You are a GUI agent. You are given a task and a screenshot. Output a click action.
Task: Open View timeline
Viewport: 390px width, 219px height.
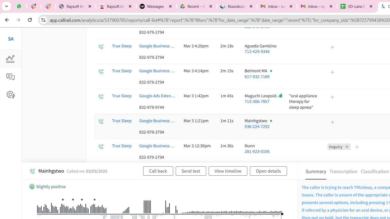[x=228, y=171]
